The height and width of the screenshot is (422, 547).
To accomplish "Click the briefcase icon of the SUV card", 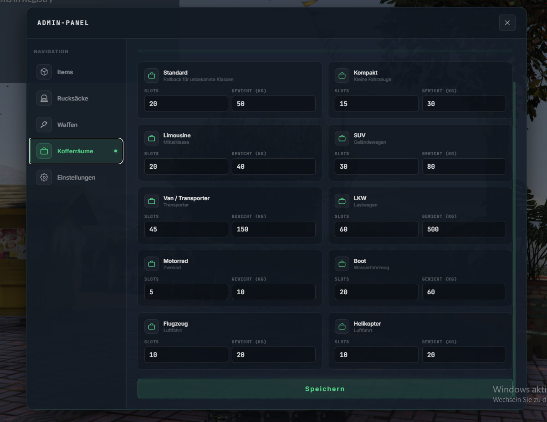I will [342, 138].
